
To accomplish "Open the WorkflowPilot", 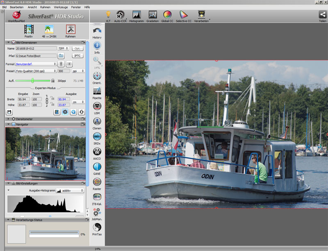I will click(x=16, y=16).
